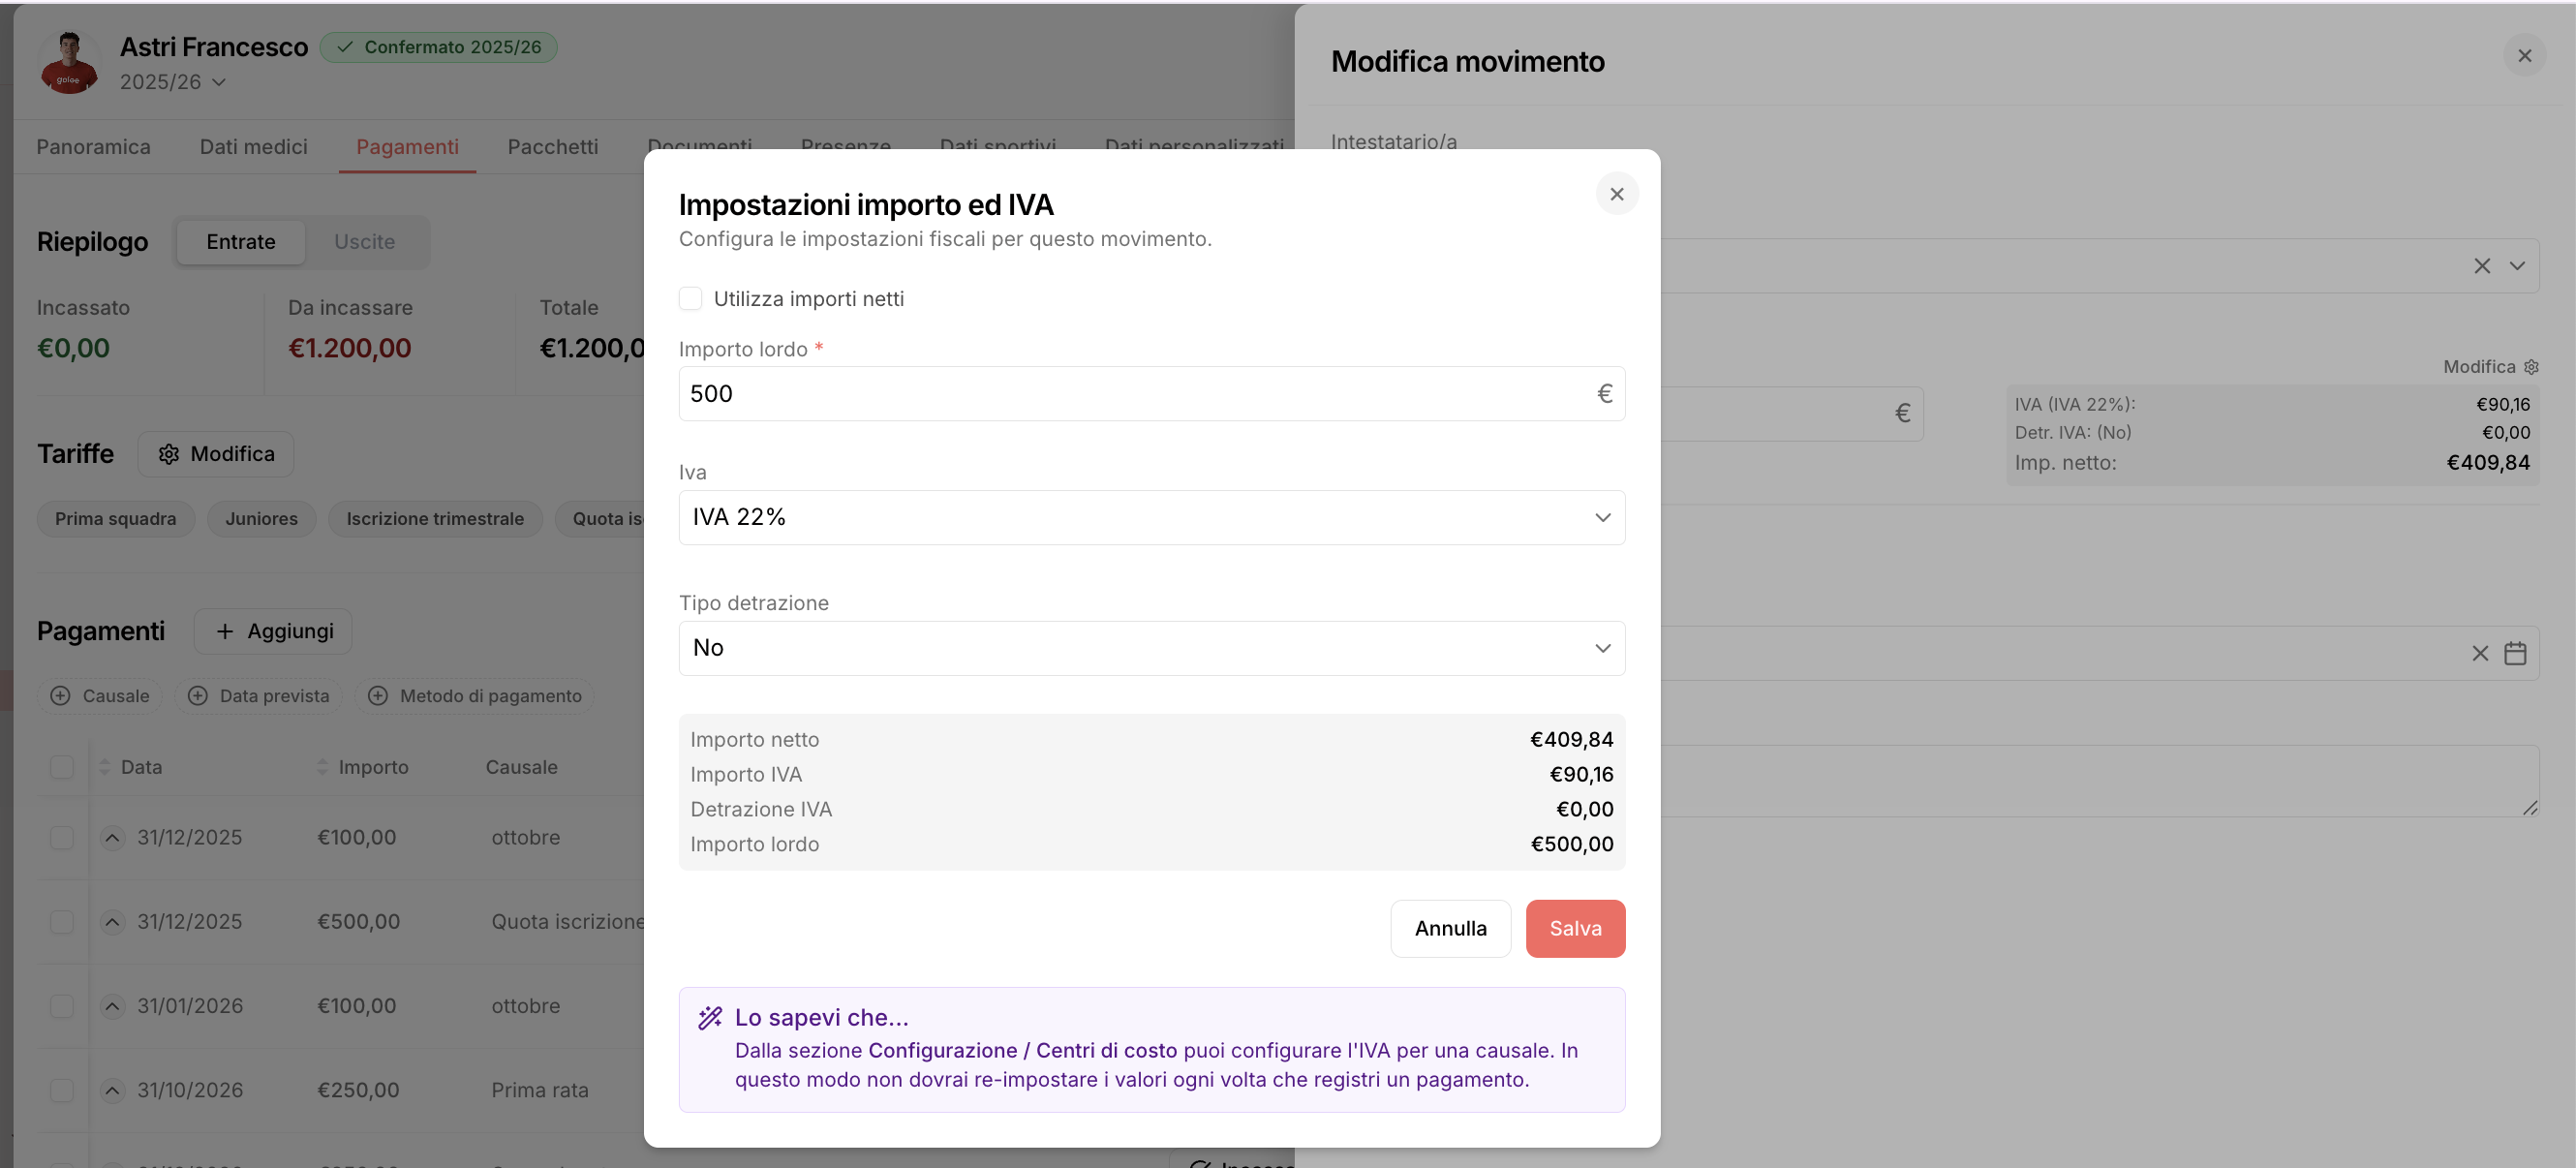Click calendar icon in Modifica movimento panel

click(2515, 653)
